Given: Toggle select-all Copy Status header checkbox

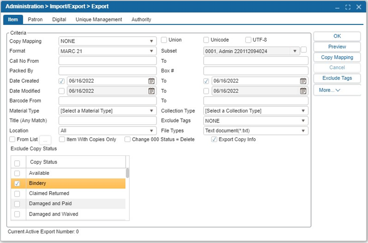Looking at the screenshot, I should point(17,163).
